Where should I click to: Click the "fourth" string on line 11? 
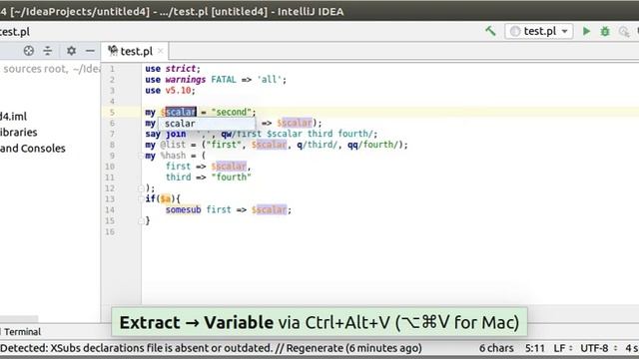(x=231, y=178)
